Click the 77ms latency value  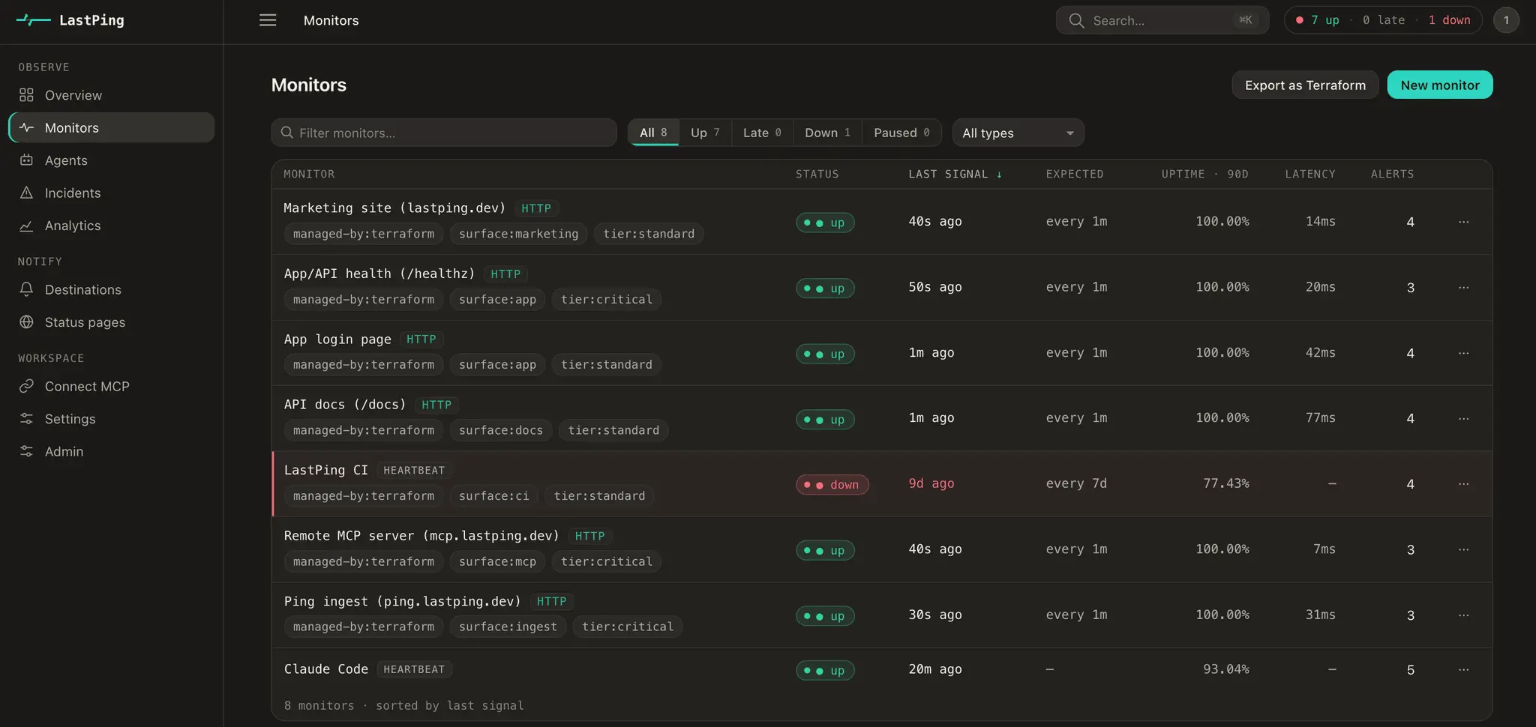[1321, 417]
